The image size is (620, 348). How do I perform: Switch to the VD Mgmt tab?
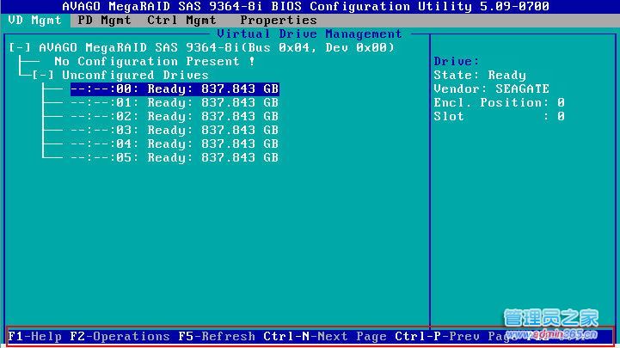click(x=34, y=20)
